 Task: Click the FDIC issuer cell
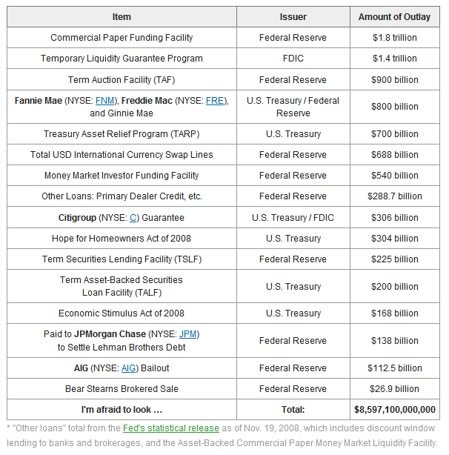point(293,59)
